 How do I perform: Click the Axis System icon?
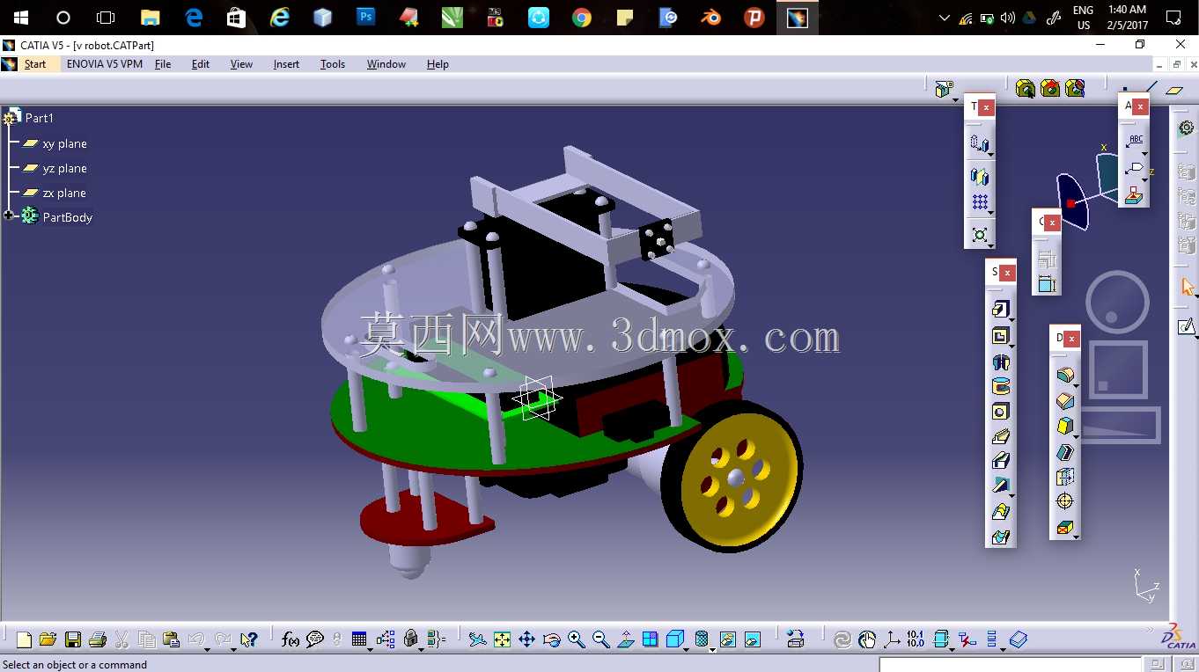point(892,639)
